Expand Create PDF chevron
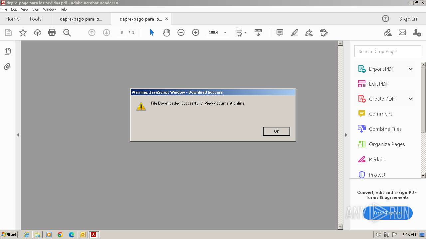This screenshot has height=239, width=426. [x=411, y=99]
